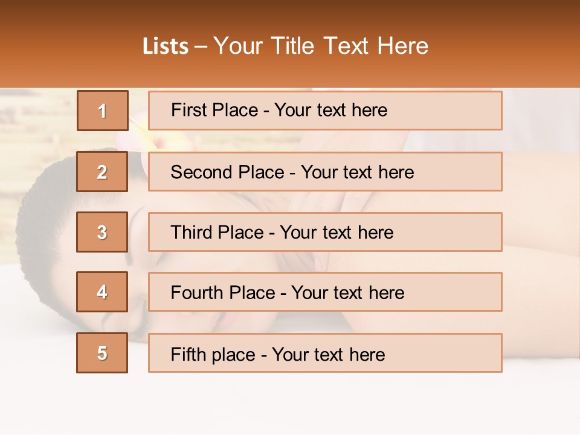Select the number 2 square
The width and height of the screenshot is (580, 435).
[102, 172]
